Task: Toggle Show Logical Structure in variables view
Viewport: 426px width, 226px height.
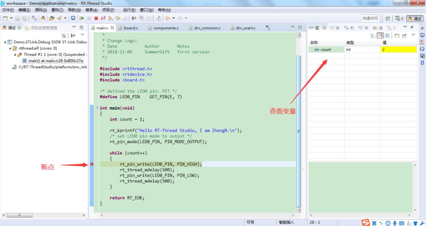Action: click(x=380, y=35)
